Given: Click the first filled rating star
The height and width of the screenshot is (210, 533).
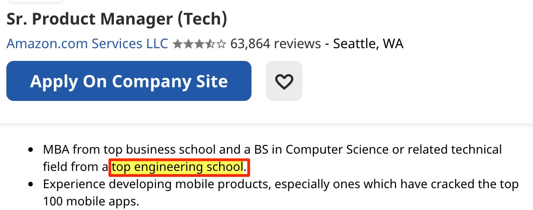Looking at the screenshot, I should [x=177, y=44].
